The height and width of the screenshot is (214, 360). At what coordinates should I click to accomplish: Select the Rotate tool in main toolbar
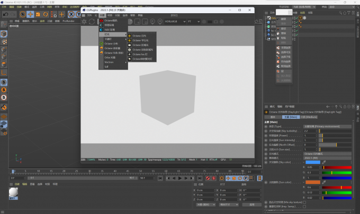(x=46, y=14)
